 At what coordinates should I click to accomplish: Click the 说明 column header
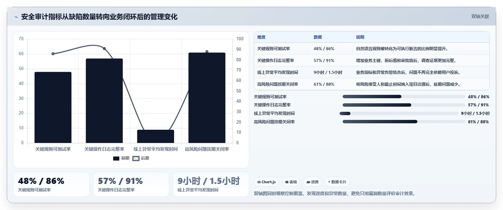coord(360,37)
